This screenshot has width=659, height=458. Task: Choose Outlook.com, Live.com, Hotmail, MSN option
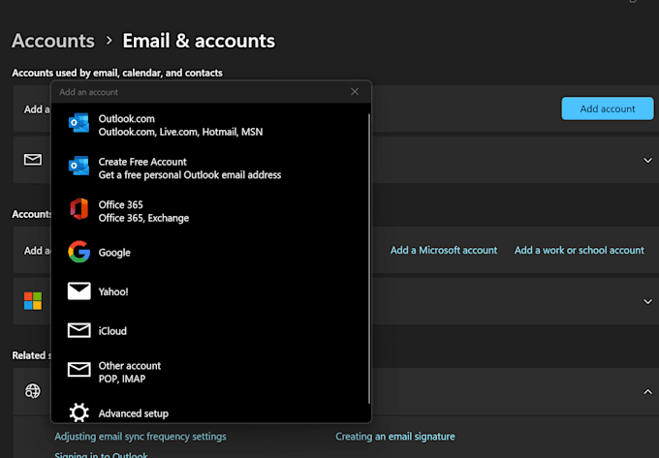(x=210, y=125)
